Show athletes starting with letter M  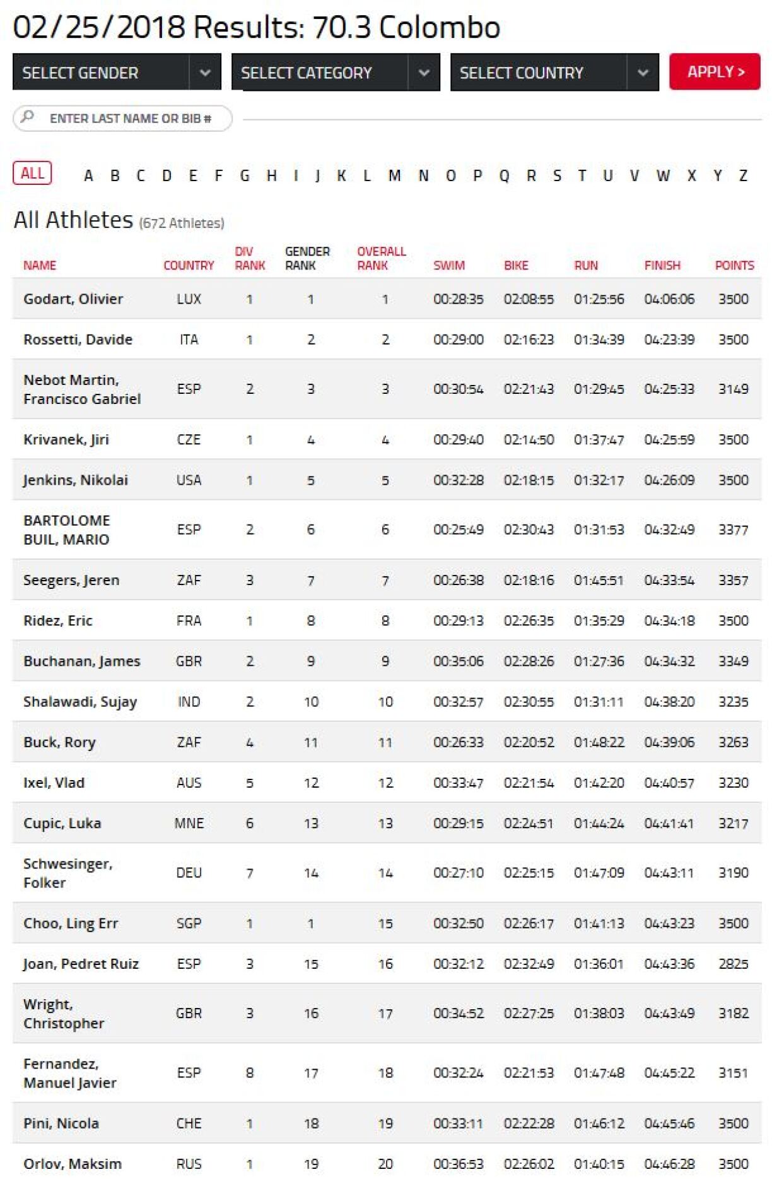pyautogui.click(x=395, y=176)
